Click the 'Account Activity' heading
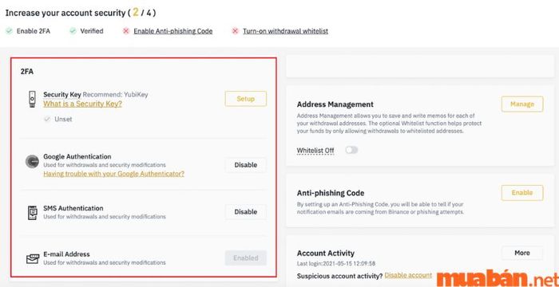The height and width of the screenshot is (287, 559). pos(326,254)
